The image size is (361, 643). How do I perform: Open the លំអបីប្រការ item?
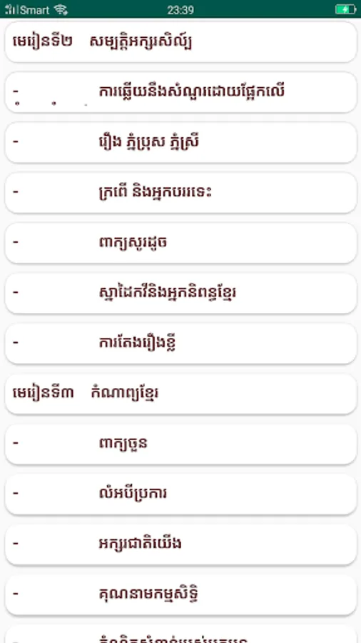point(180,494)
